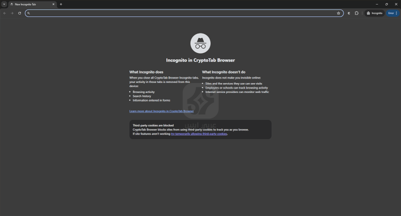Viewport: 401px width, 216px height.
Task: Open the CryptoTab mining icon
Action: 349,13
